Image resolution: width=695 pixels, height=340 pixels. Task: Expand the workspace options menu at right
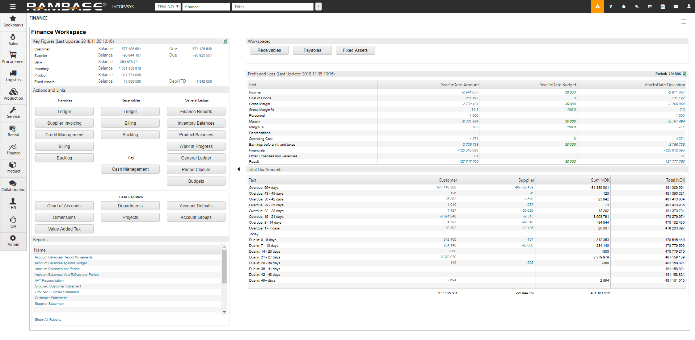point(683,22)
